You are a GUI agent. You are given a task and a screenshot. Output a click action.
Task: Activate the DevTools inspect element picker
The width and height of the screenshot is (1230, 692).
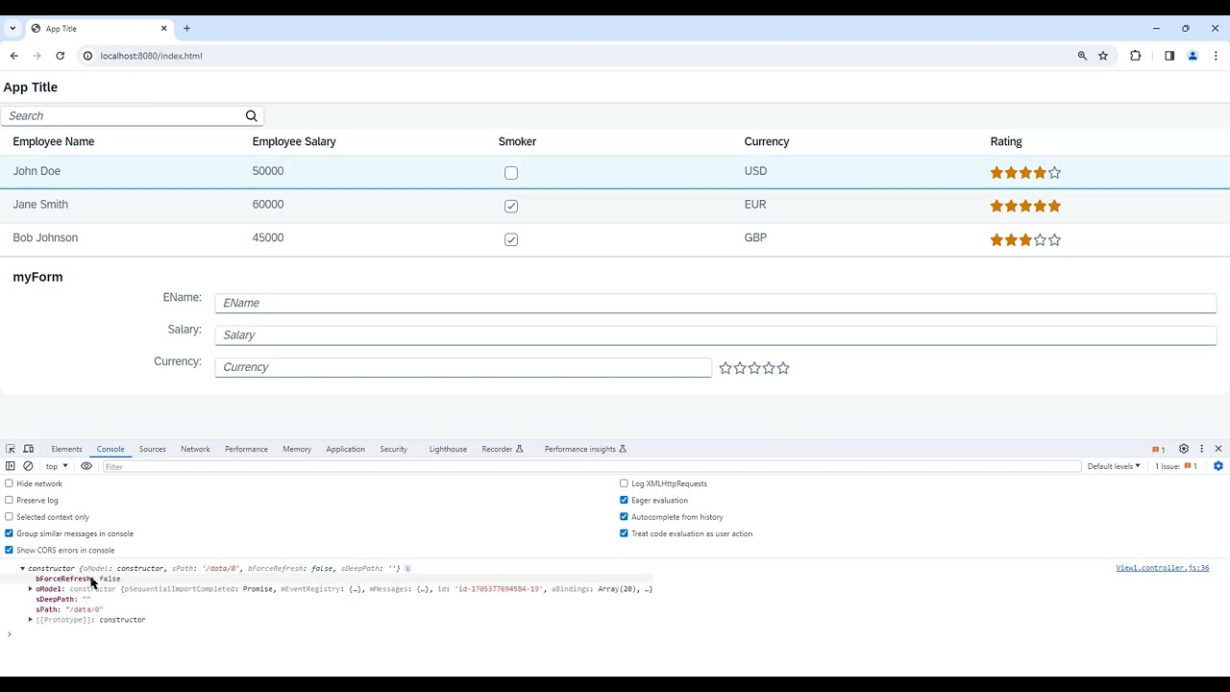coord(11,449)
